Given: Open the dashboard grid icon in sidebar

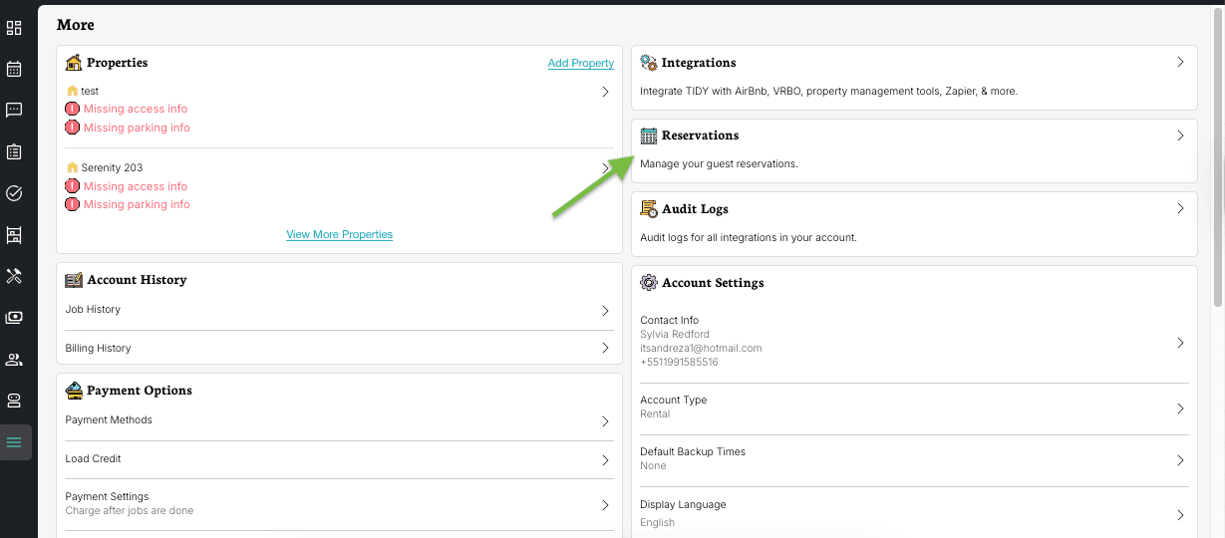Looking at the screenshot, I should click(x=14, y=28).
